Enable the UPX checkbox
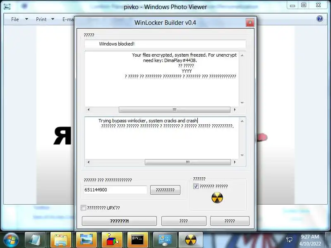The height and width of the screenshot is (248, 331). tap(84, 208)
